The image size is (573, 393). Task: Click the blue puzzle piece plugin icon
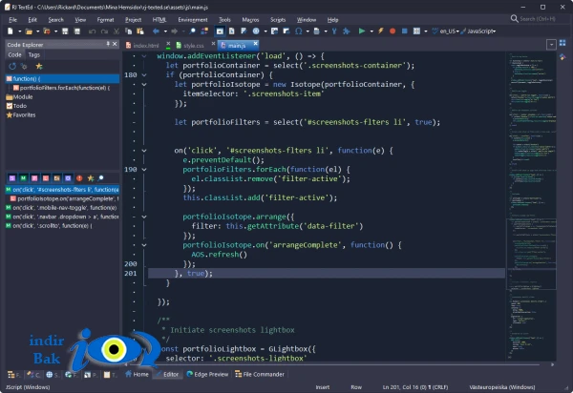coord(346,31)
